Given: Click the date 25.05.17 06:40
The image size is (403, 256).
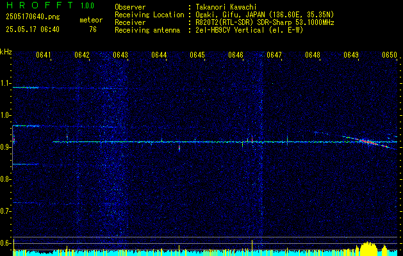Looking at the screenshot, I should [33, 29].
